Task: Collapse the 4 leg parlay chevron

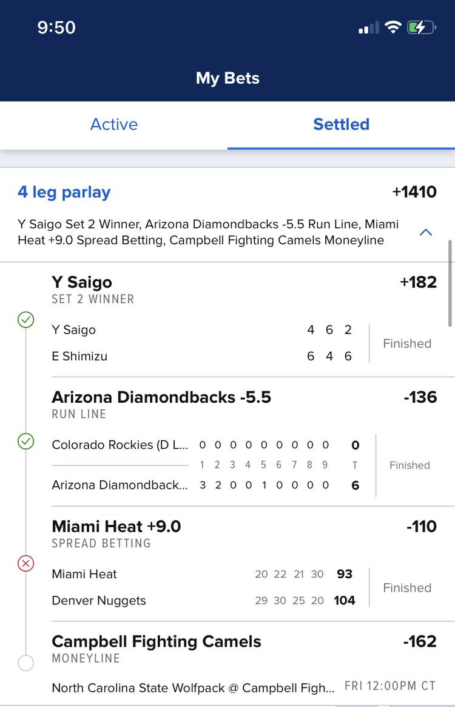Action: (x=426, y=232)
